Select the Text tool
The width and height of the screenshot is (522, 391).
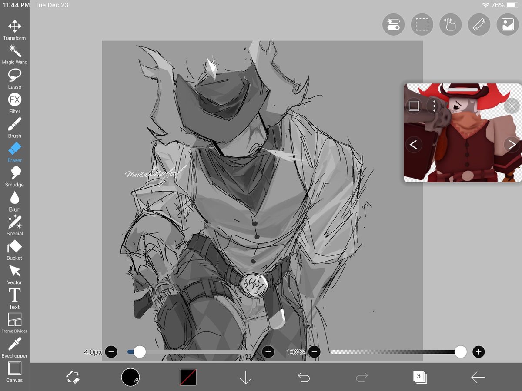[x=14, y=299]
